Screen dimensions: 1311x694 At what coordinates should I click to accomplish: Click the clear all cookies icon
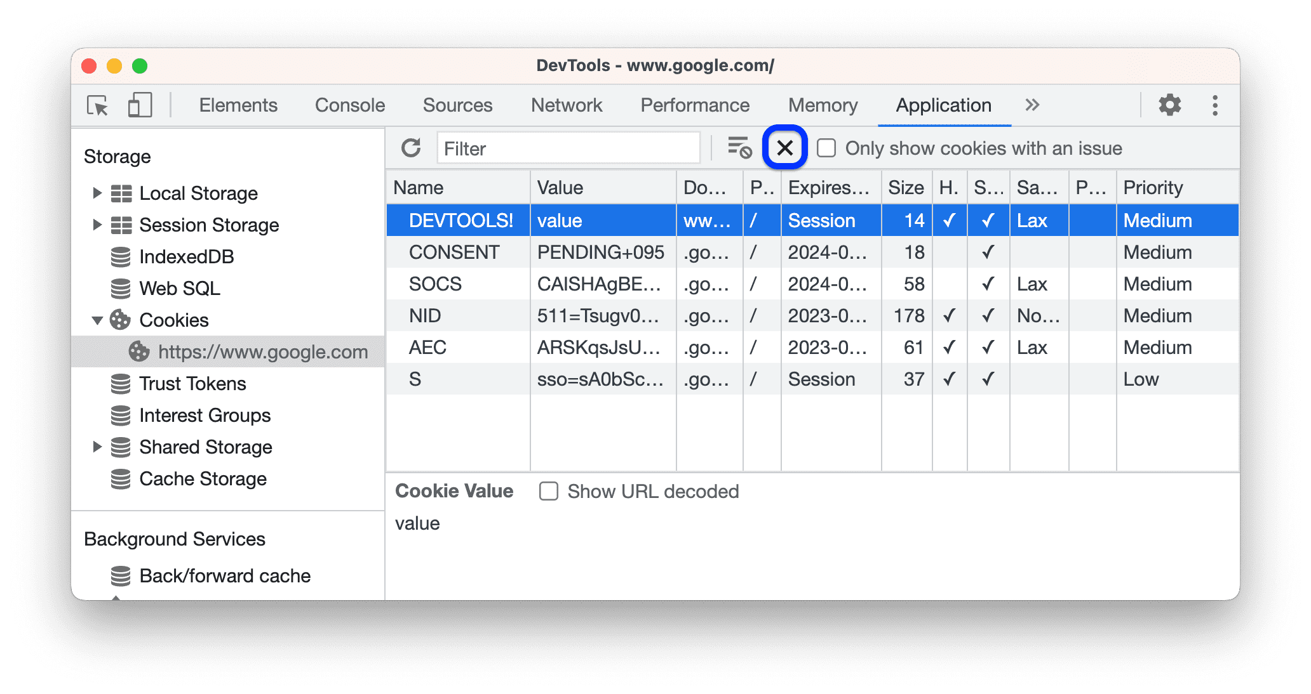click(784, 147)
